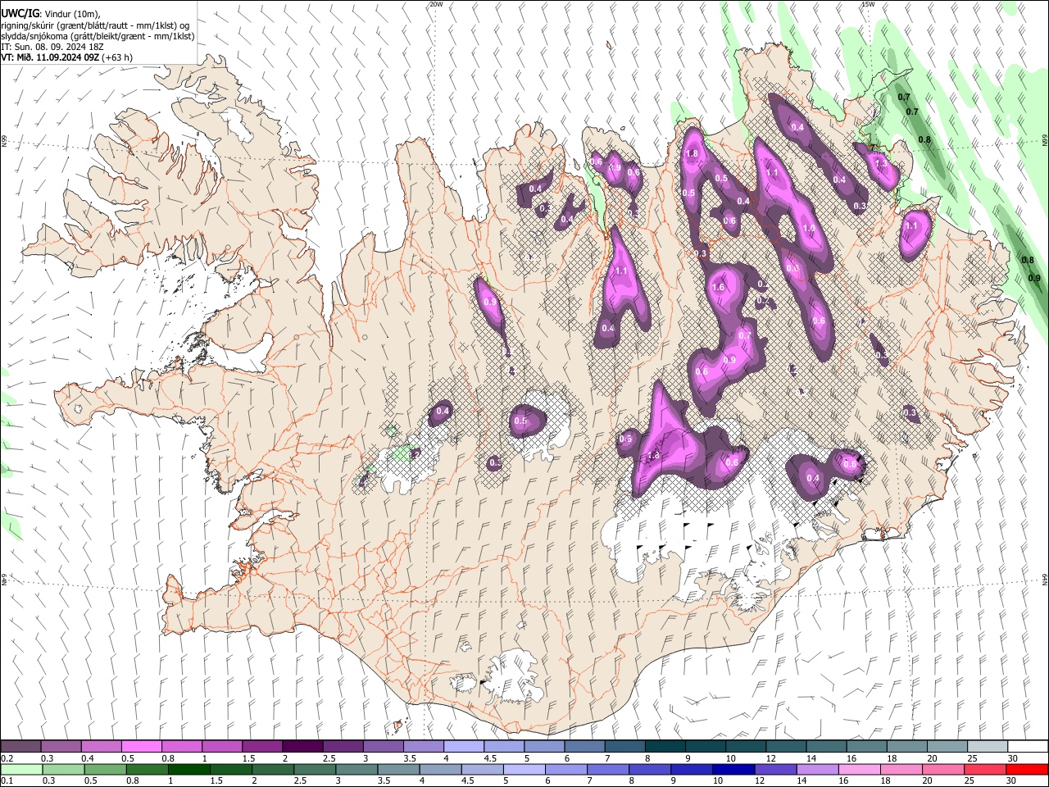Pick the white swatch above 30 in top legend
This screenshot has height=787, width=1049.
point(1028,747)
